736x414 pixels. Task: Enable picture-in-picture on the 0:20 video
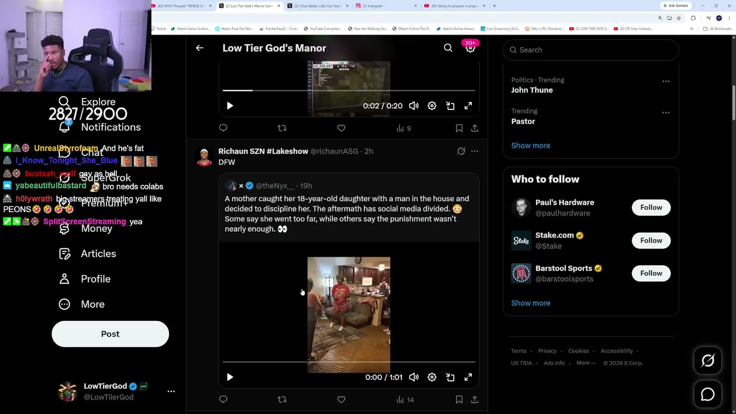coord(450,106)
